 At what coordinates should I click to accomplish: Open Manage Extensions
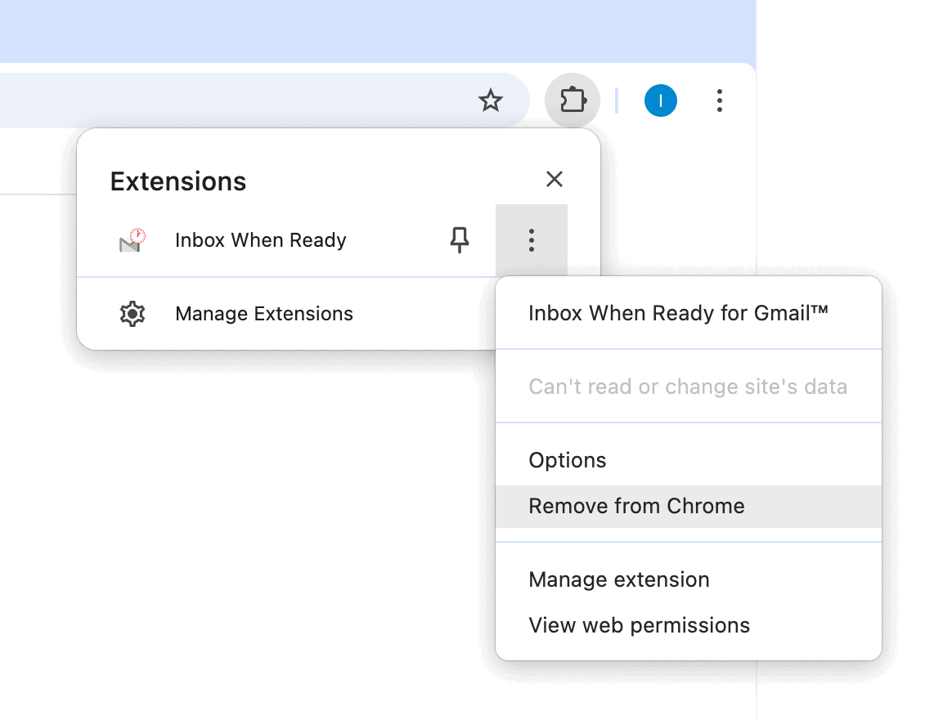point(287,314)
